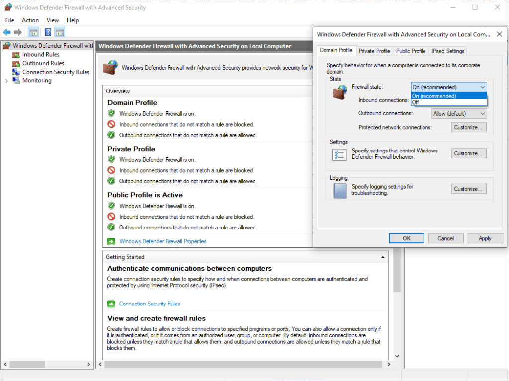Click Customize for logging settings
This screenshot has width=509, height=381.
[468, 189]
